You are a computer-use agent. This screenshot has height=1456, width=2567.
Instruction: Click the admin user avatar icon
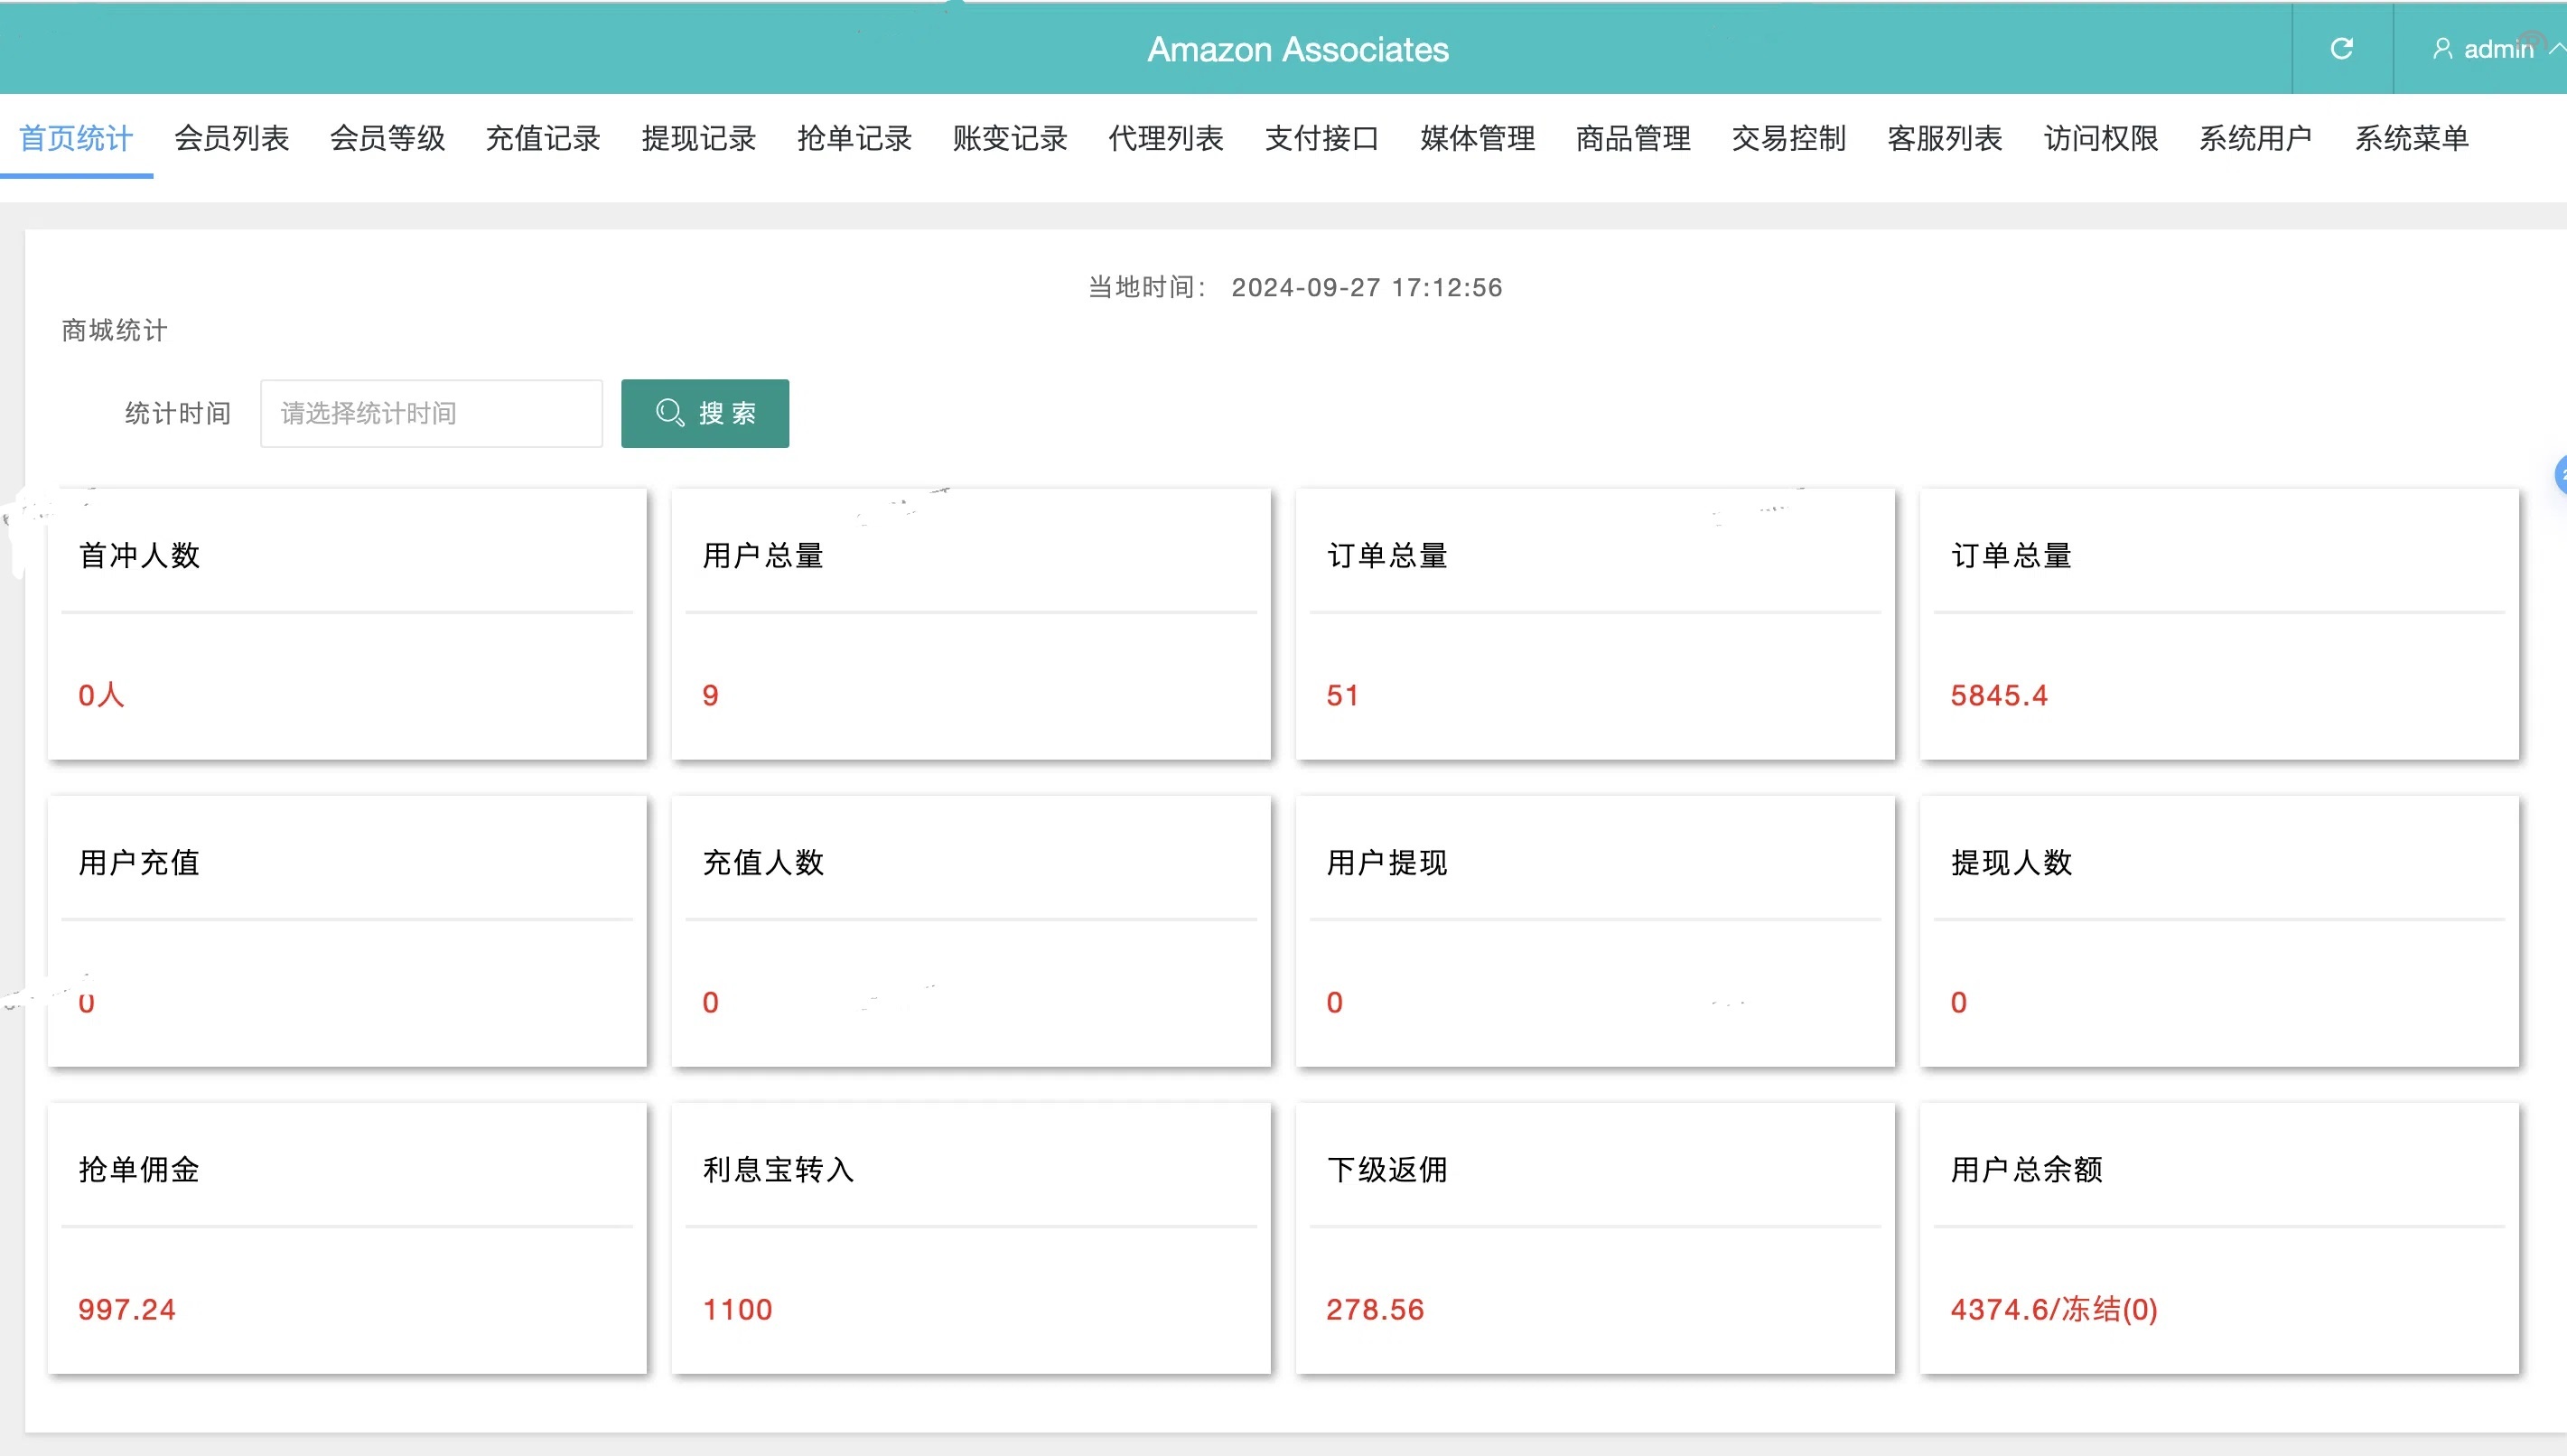(x=2442, y=49)
